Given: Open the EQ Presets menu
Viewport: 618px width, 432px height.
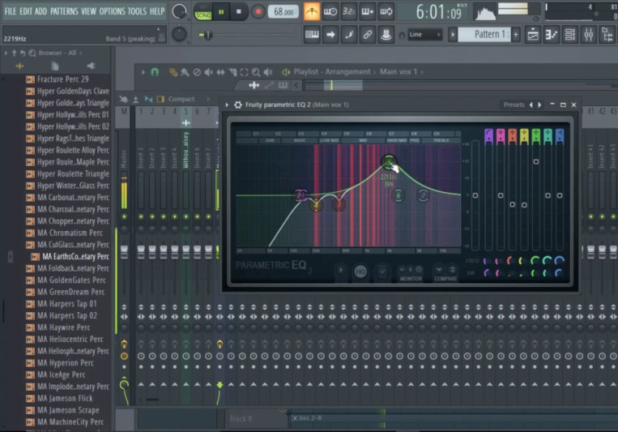Looking at the screenshot, I should click(514, 105).
